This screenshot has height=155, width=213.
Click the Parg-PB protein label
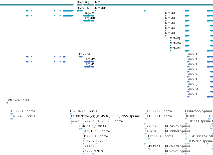[x=90, y=64]
